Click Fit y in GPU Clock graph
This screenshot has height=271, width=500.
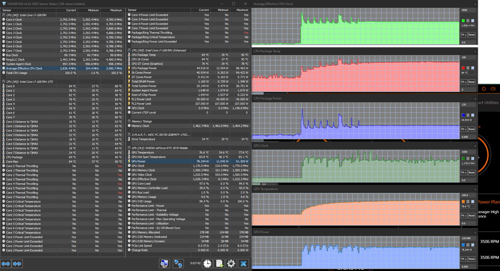pos(464,173)
